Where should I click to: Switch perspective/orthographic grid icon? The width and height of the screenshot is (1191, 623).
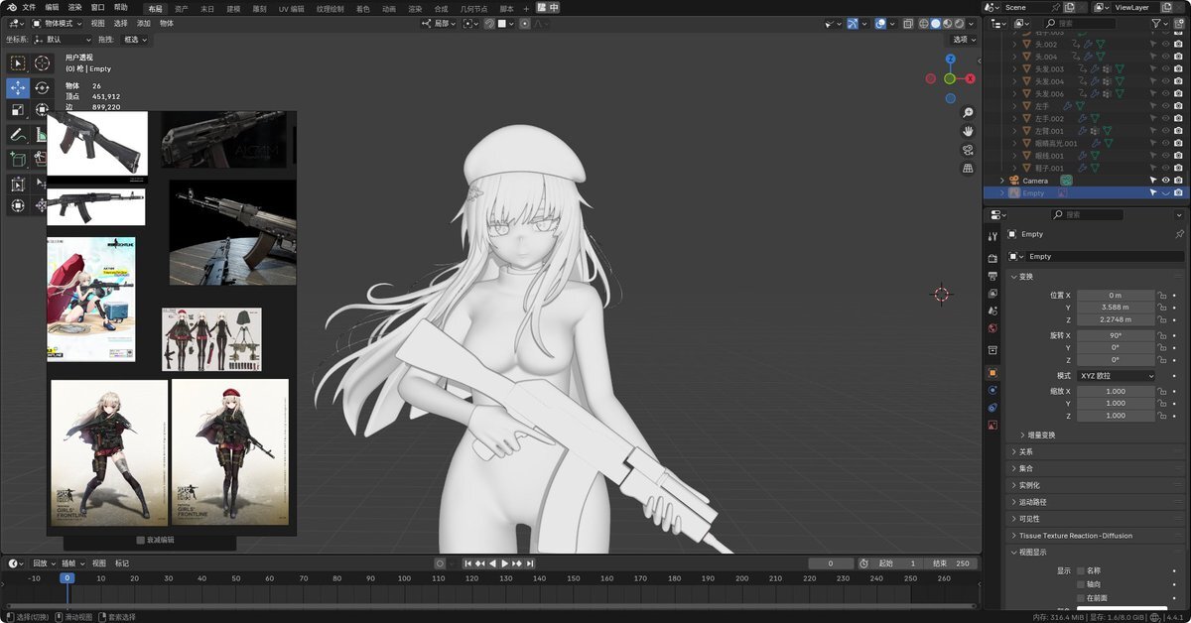point(968,169)
